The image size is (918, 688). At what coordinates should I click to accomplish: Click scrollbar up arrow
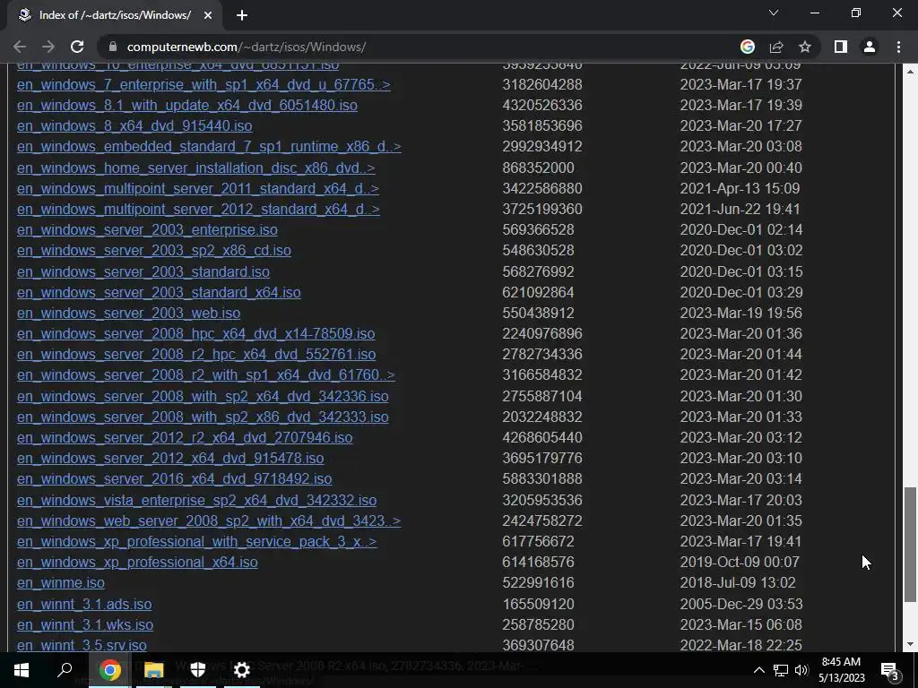pyautogui.click(x=910, y=72)
